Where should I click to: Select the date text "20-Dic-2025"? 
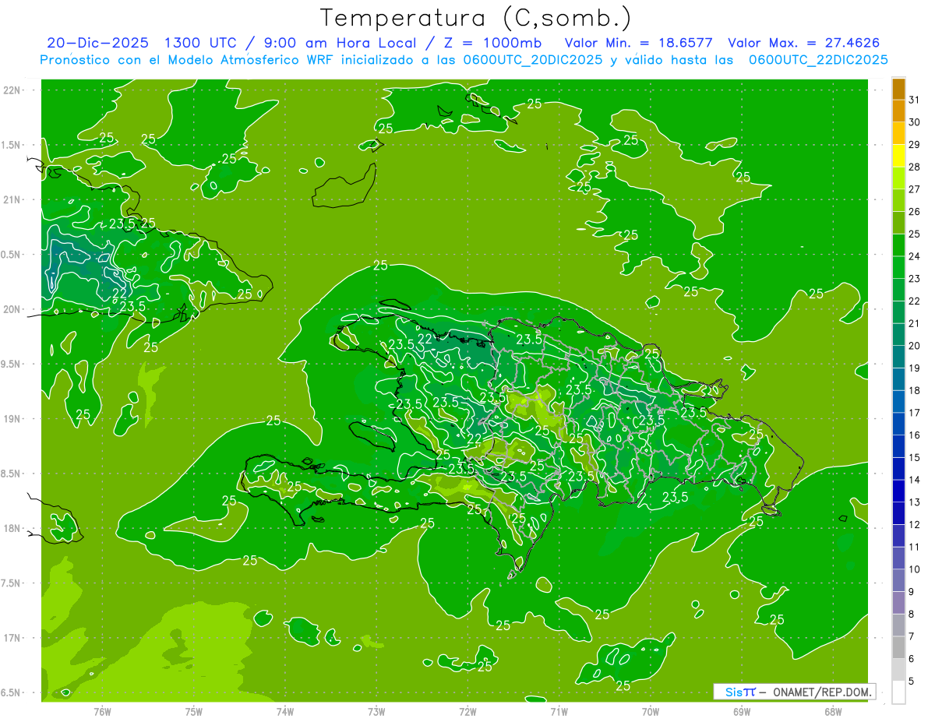(x=97, y=43)
